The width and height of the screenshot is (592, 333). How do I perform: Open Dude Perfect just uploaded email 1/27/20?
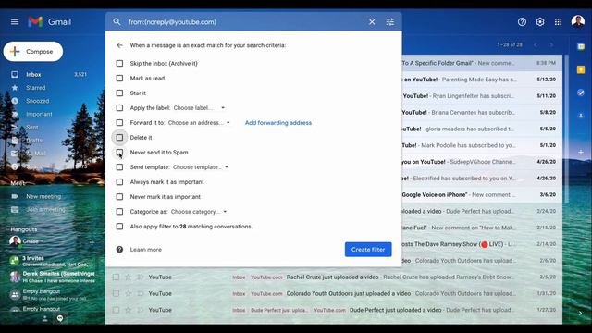click(334, 310)
